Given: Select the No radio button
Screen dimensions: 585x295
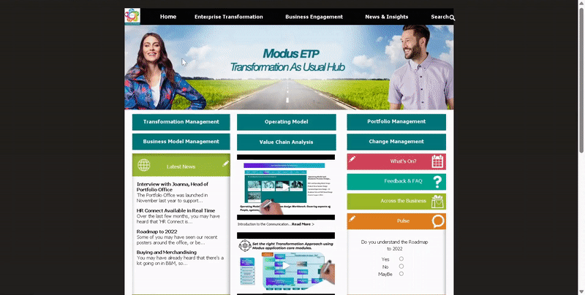Looking at the screenshot, I should (401, 266).
